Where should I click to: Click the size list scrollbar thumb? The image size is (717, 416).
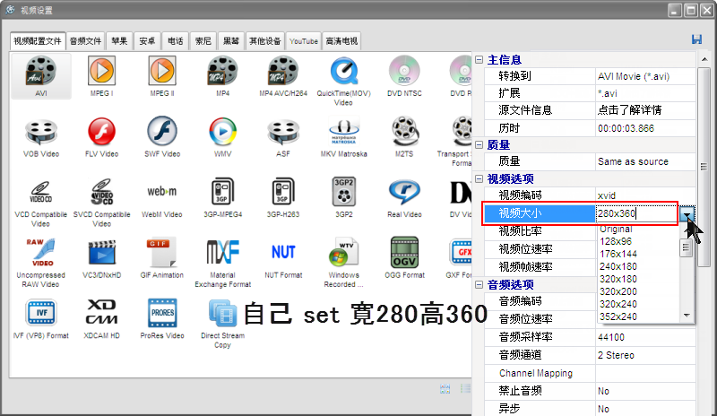tap(686, 248)
